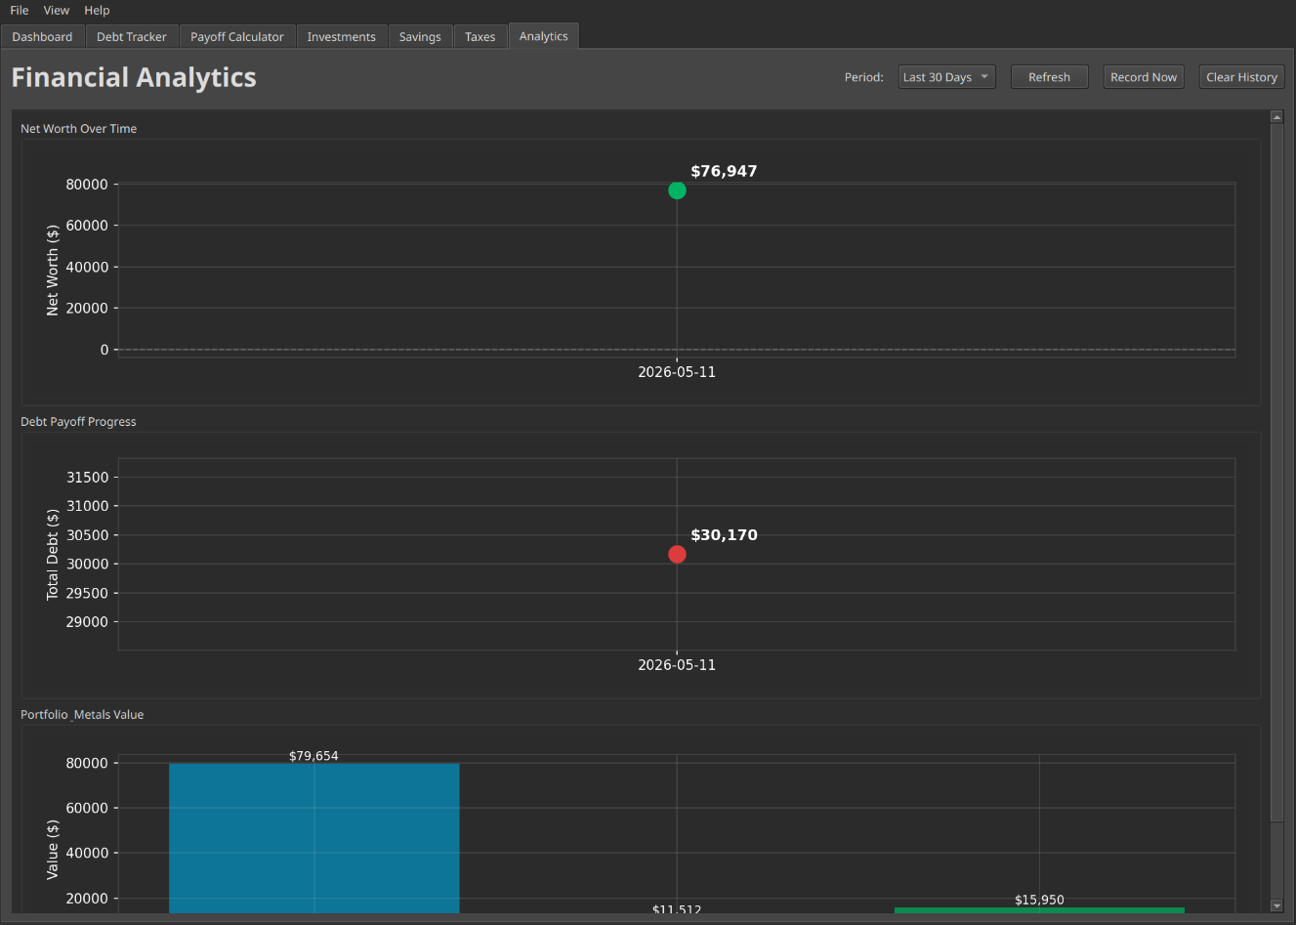This screenshot has width=1296, height=925.
Task: Click the Record Now button
Action: [1144, 77]
